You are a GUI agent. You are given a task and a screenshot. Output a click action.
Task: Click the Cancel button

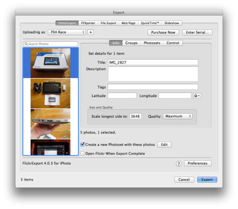pyautogui.click(x=184, y=180)
